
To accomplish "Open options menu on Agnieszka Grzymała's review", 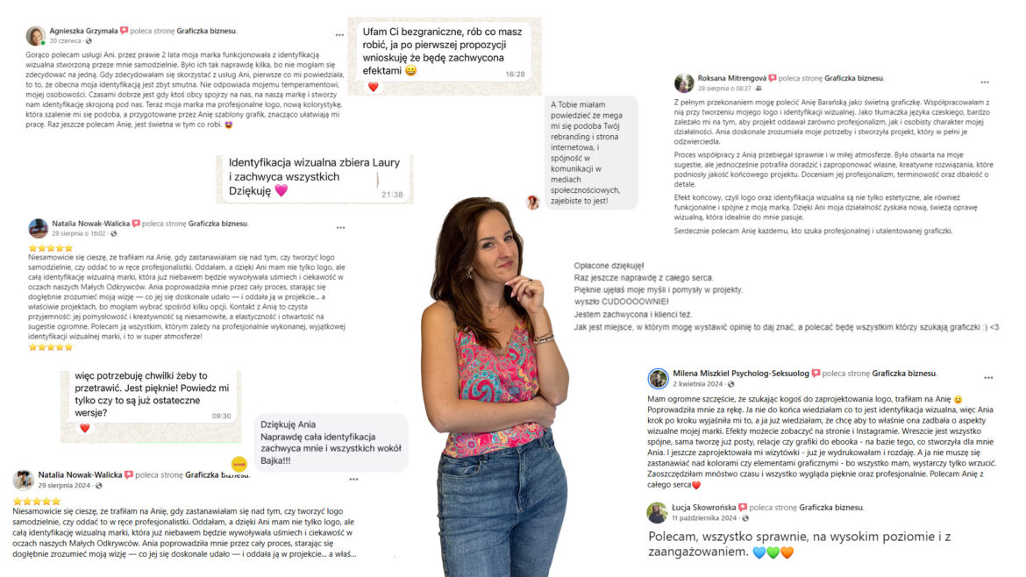I will 339,35.
